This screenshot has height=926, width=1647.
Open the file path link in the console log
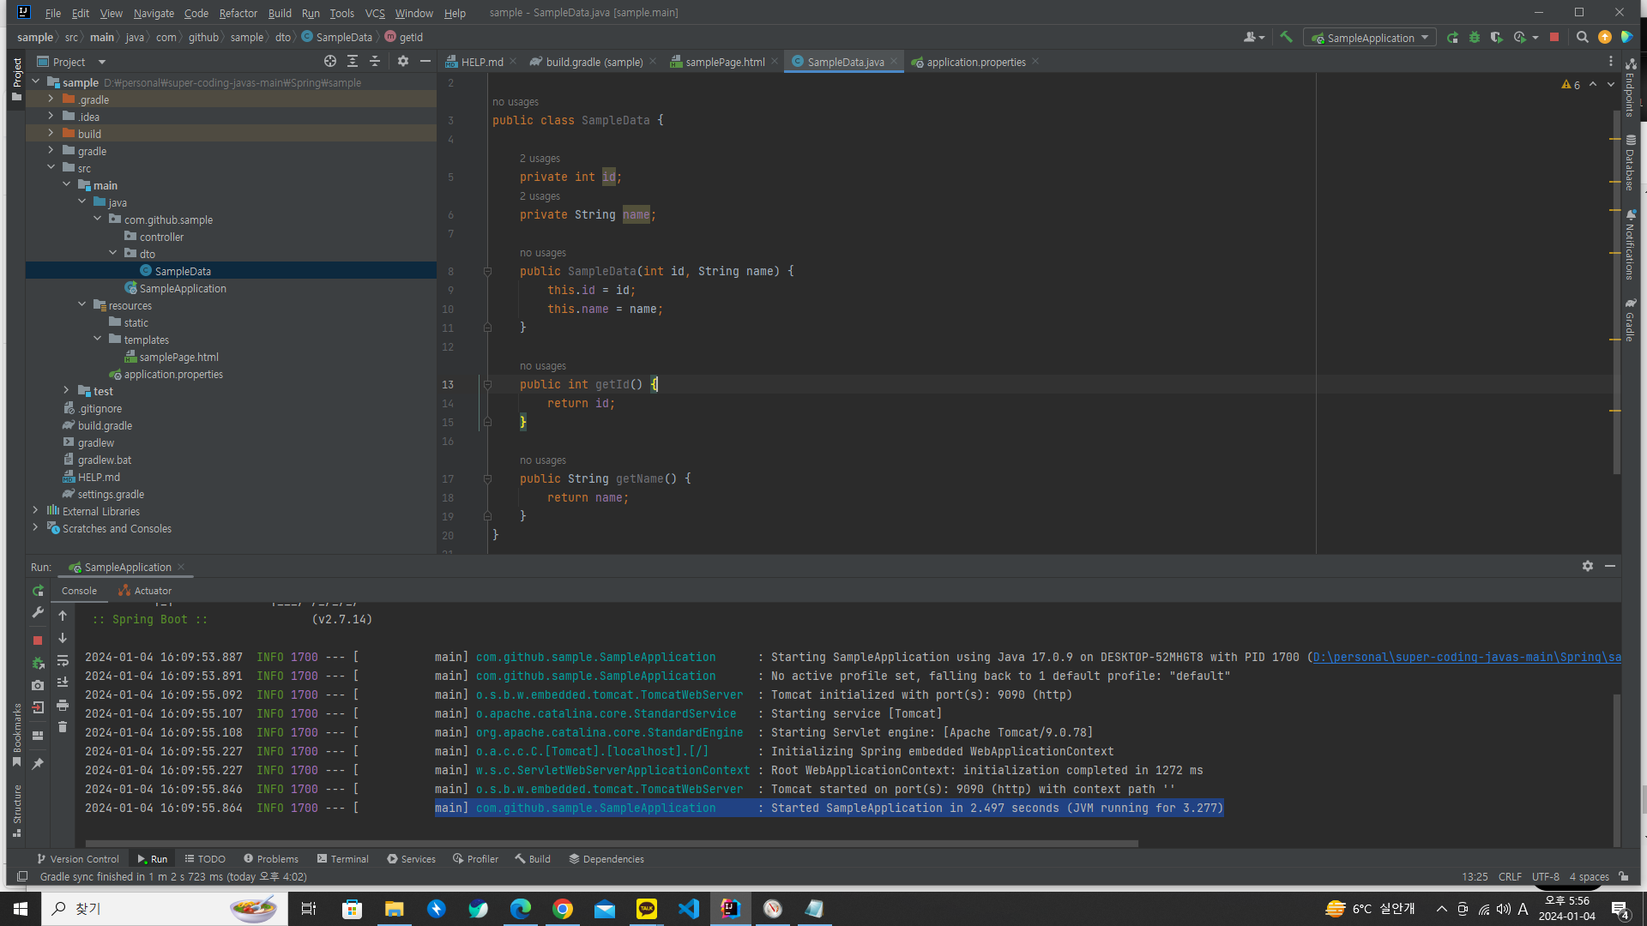(x=1467, y=657)
